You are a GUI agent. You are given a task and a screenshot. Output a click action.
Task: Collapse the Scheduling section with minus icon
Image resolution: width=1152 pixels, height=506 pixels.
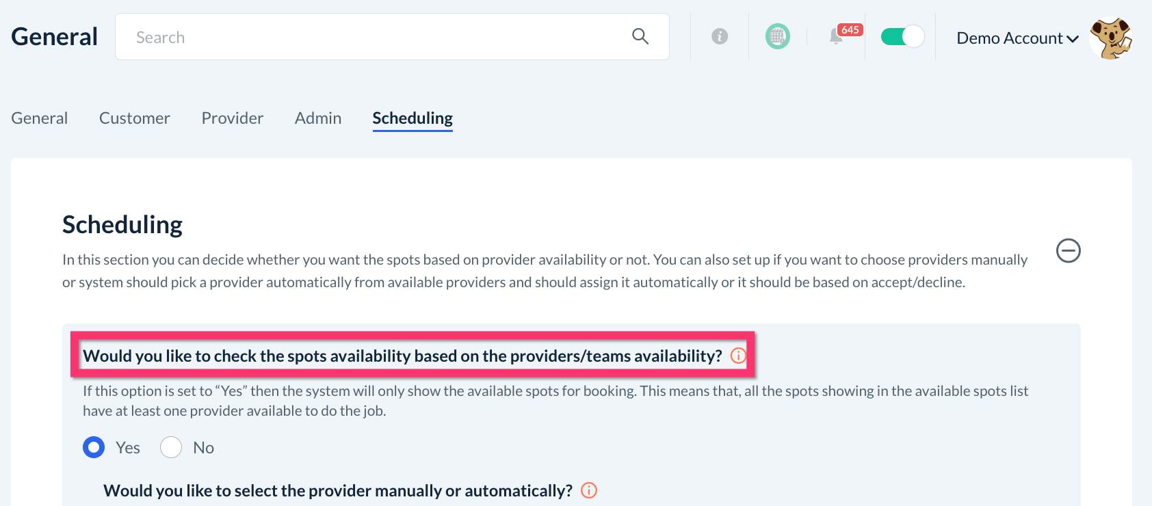tap(1068, 251)
